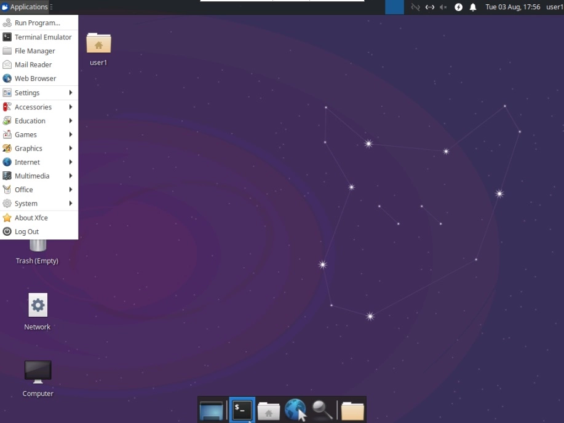
Task: Open the power manager lightning icon
Action: pyautogui.click(x=458, y=7)
